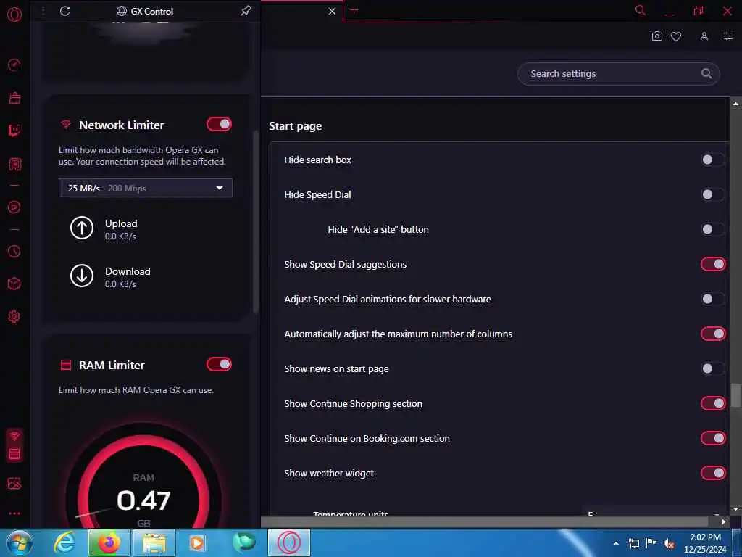Click the search icon in Search settings box

pos(706,73)
